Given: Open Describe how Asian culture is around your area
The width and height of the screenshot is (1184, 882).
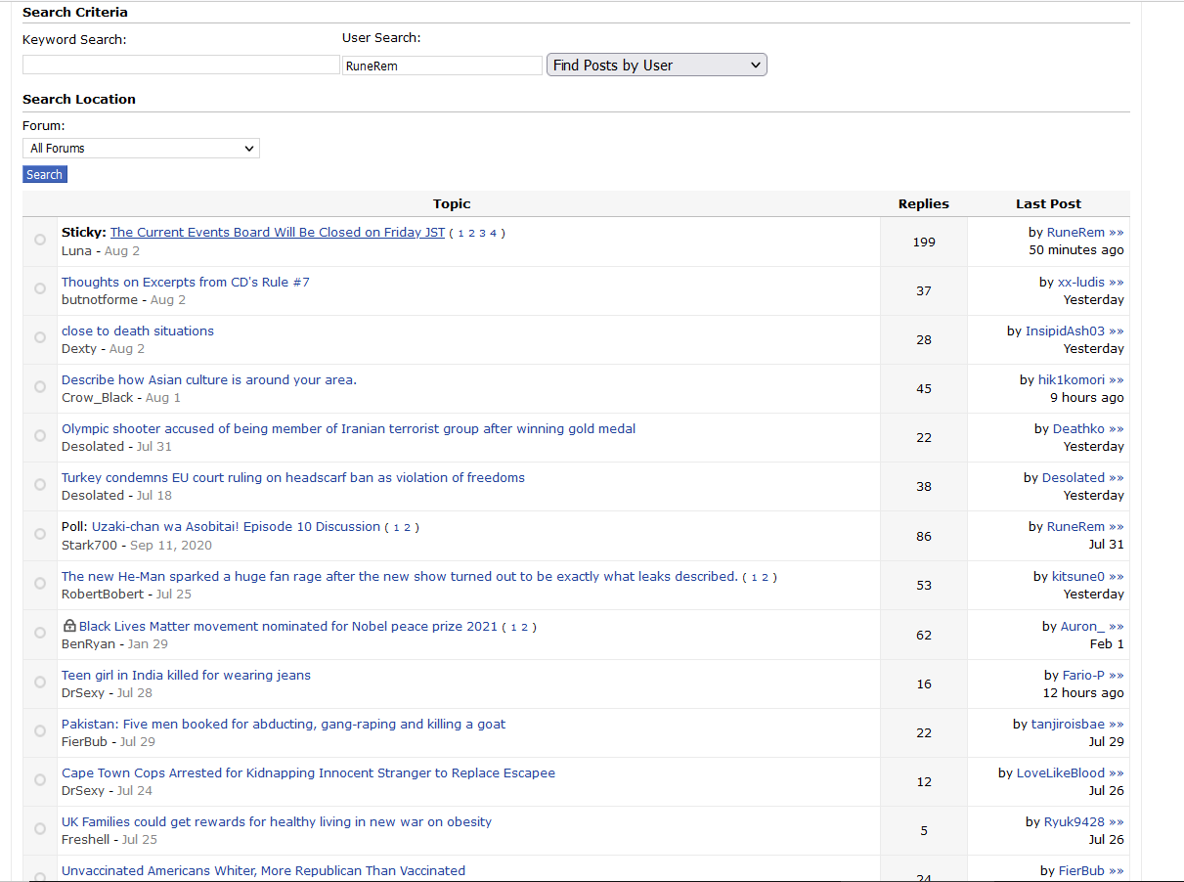Looking at the screenshot, I should click(x=209, y=380).
